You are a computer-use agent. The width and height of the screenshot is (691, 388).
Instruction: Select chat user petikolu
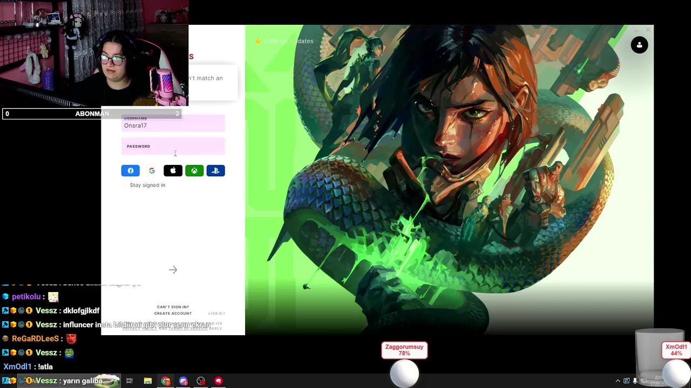click(x=26, y=296)
